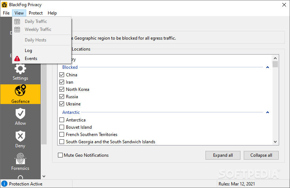The height and width of the screenshot is (188, 290).
Task: Uncheck the China checkbox
Action: point(62,75)
